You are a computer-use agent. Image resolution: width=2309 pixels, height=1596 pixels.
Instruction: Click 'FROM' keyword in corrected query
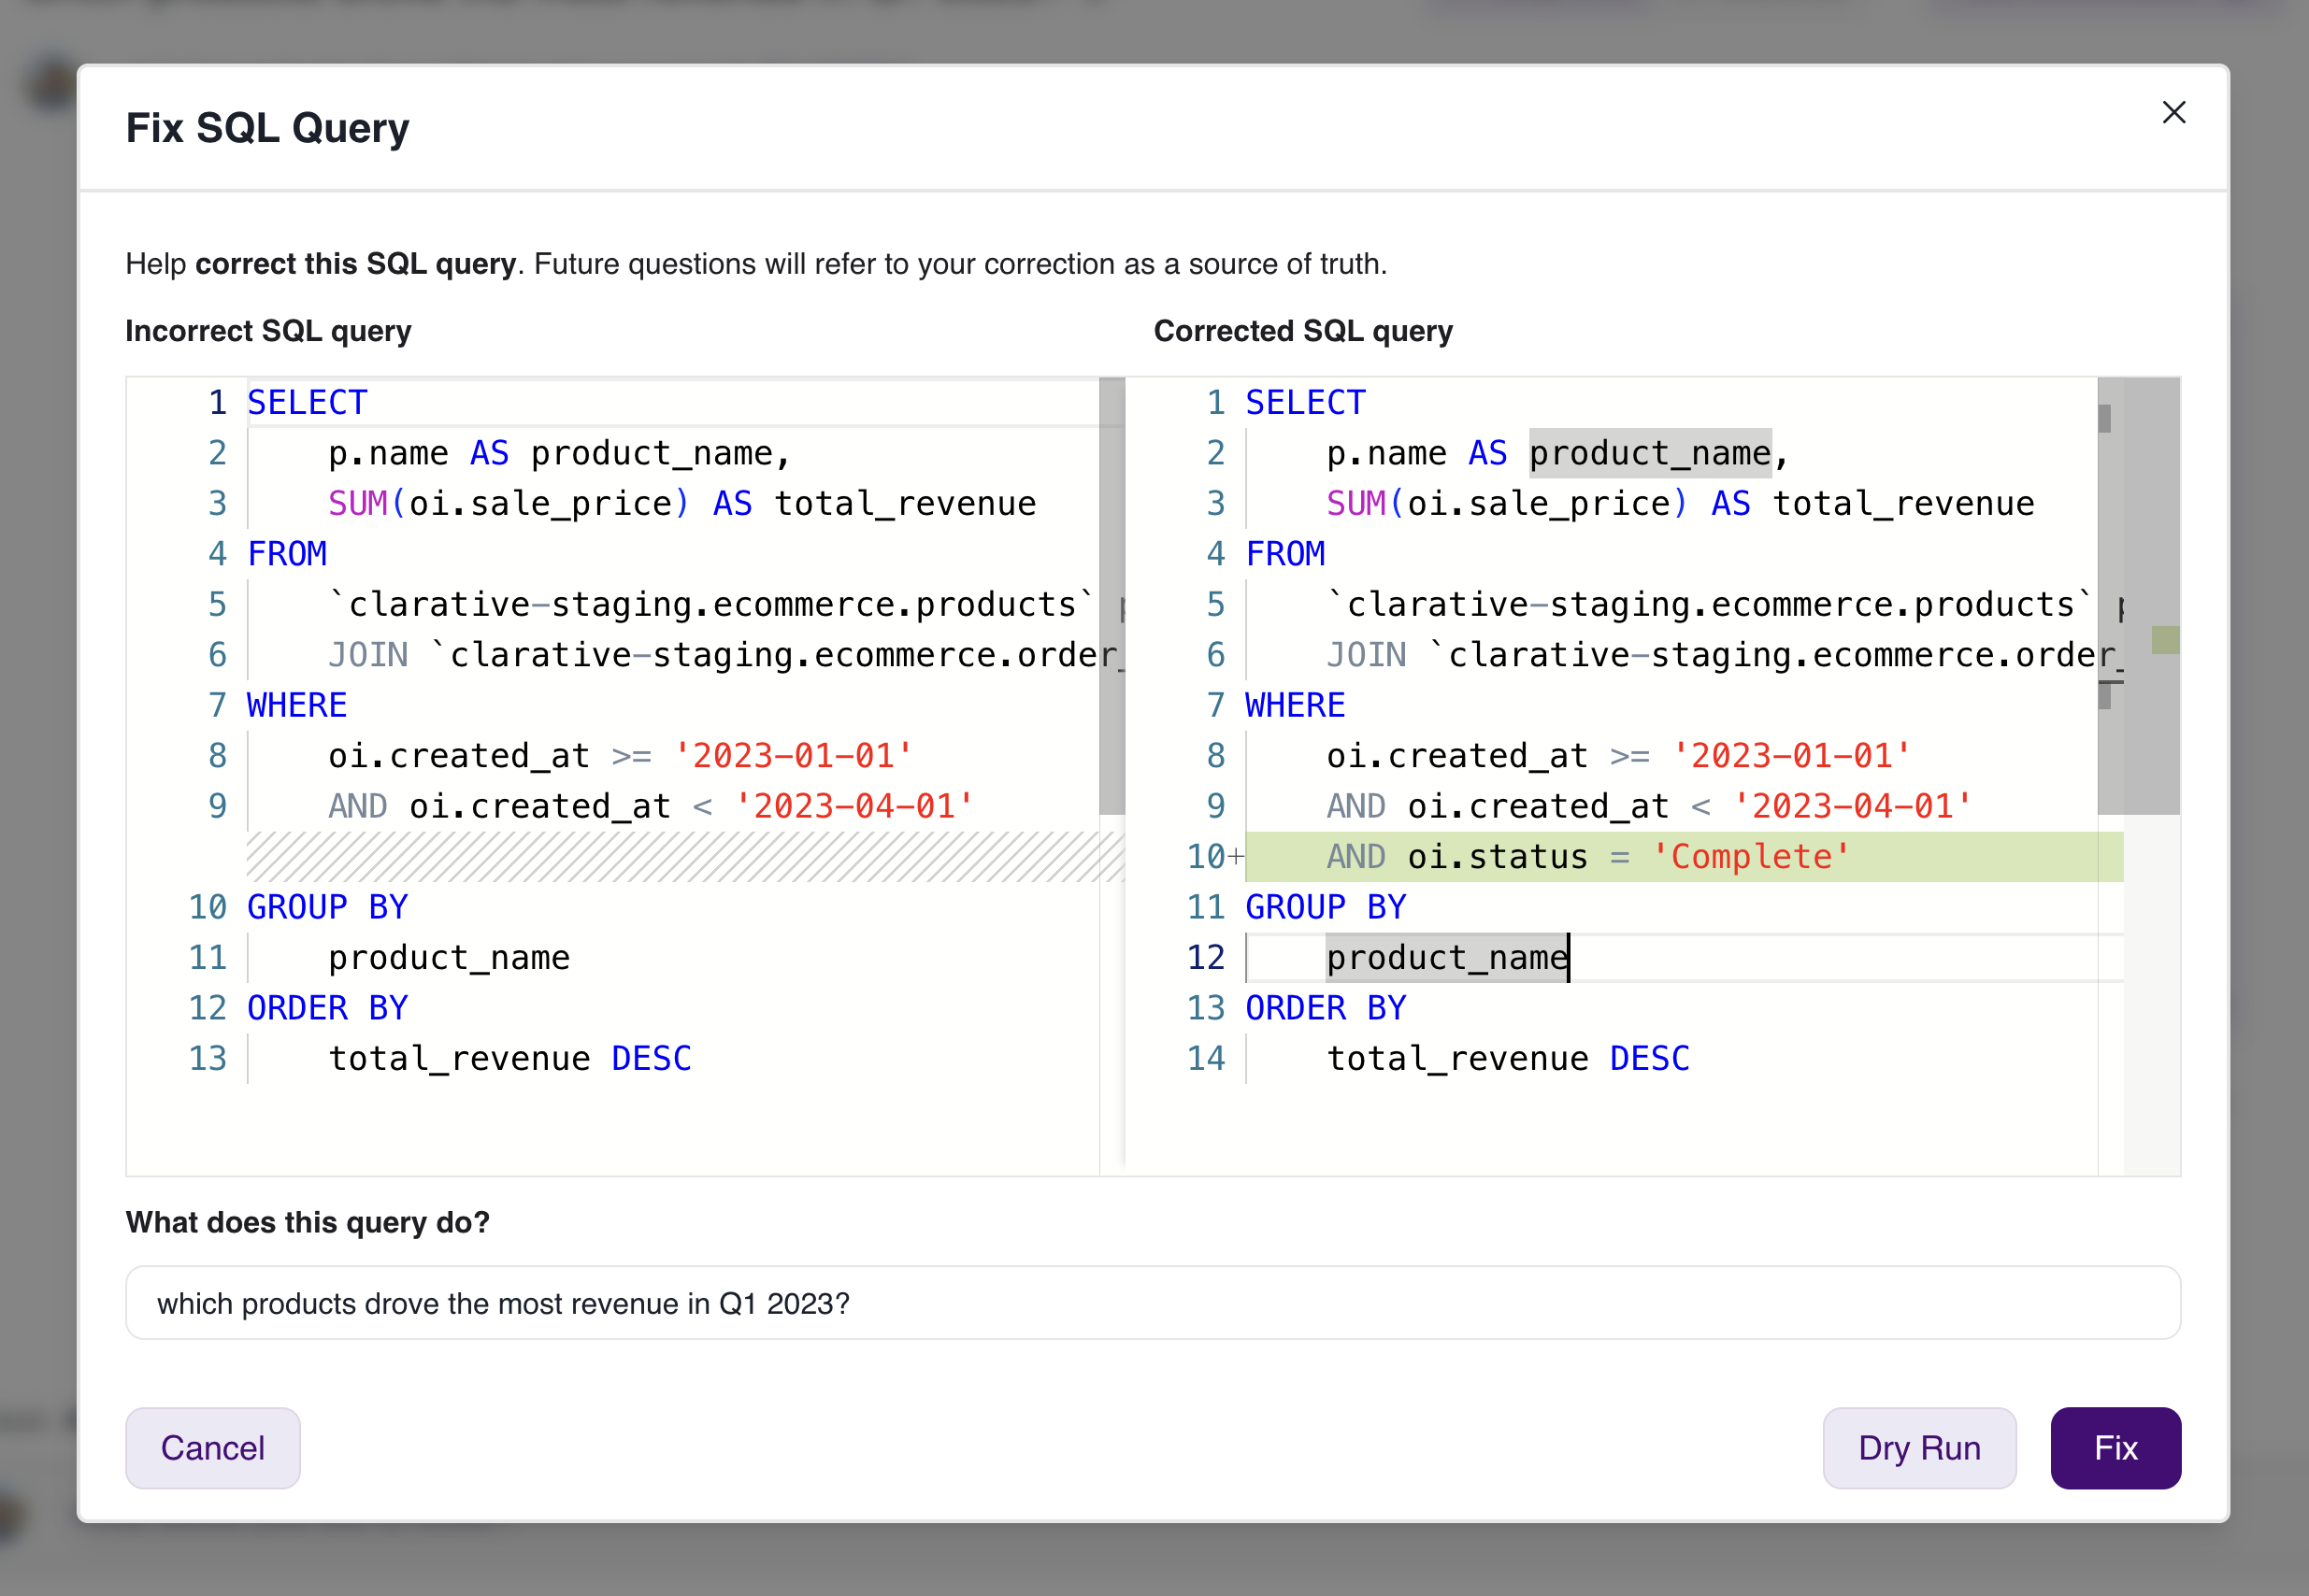[x=1285, y=553]
